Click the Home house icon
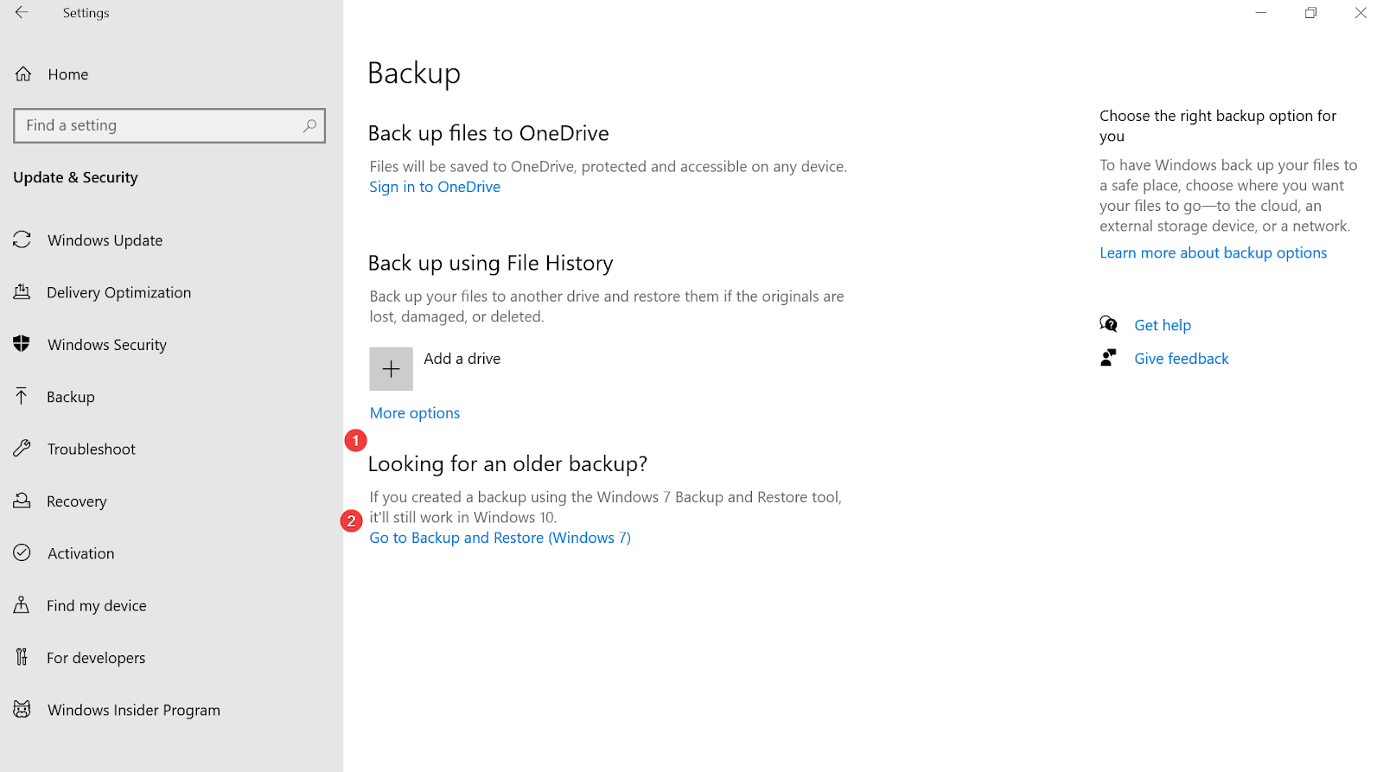This screenshot has width=1383, height=772. click(x=23, y=74)
